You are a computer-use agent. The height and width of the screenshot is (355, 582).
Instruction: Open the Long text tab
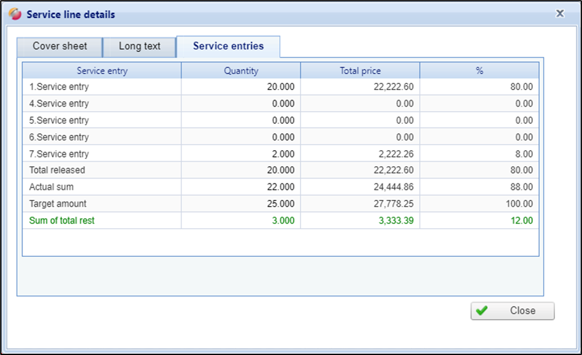[139, 47]
